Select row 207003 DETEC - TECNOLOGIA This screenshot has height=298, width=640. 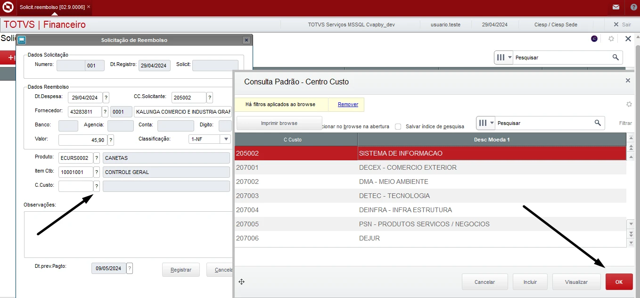[430, 196]
